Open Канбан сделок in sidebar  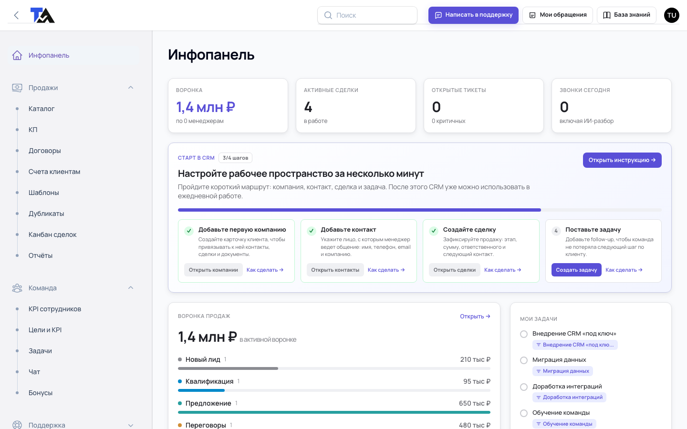pyautogui.click(x=52, y=235)
